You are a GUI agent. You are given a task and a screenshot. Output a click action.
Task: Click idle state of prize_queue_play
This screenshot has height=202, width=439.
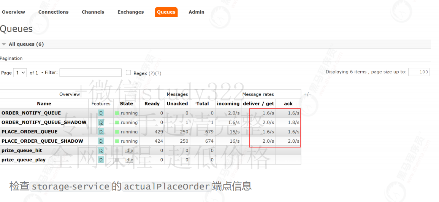click(129, 160)
